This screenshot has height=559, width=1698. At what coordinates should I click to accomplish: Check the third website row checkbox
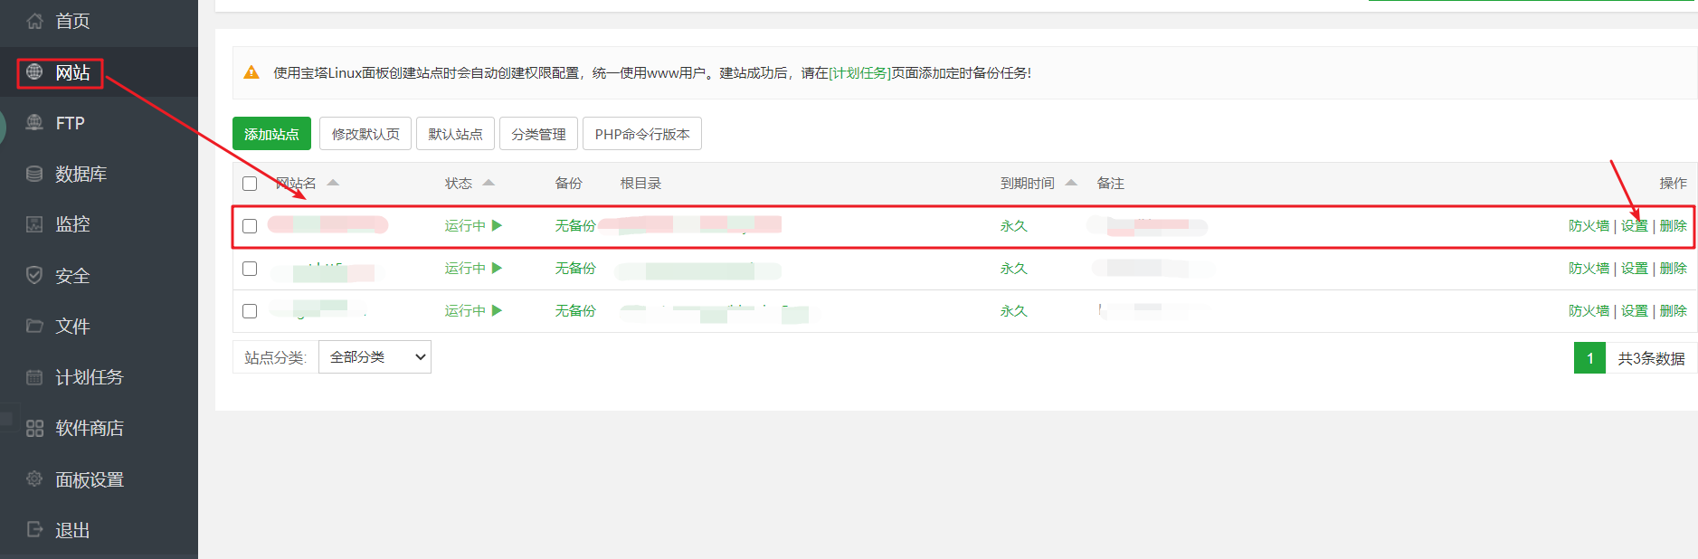pyautogui.click(x=250, y=311)
